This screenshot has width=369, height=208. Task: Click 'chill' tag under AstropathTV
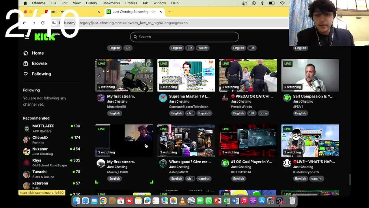click(190, 179)
